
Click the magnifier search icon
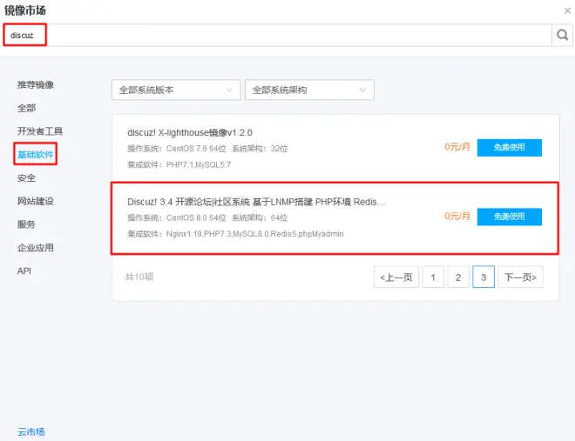point(562,35)
